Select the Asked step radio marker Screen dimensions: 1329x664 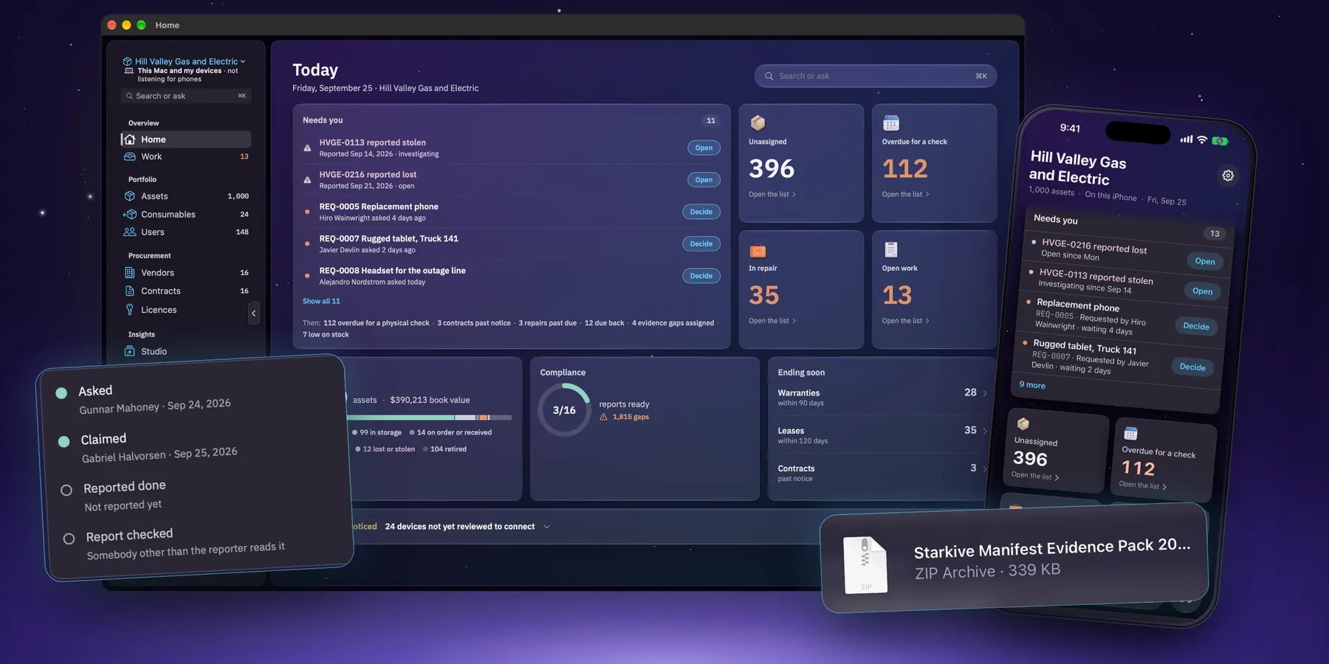point(61,392)
